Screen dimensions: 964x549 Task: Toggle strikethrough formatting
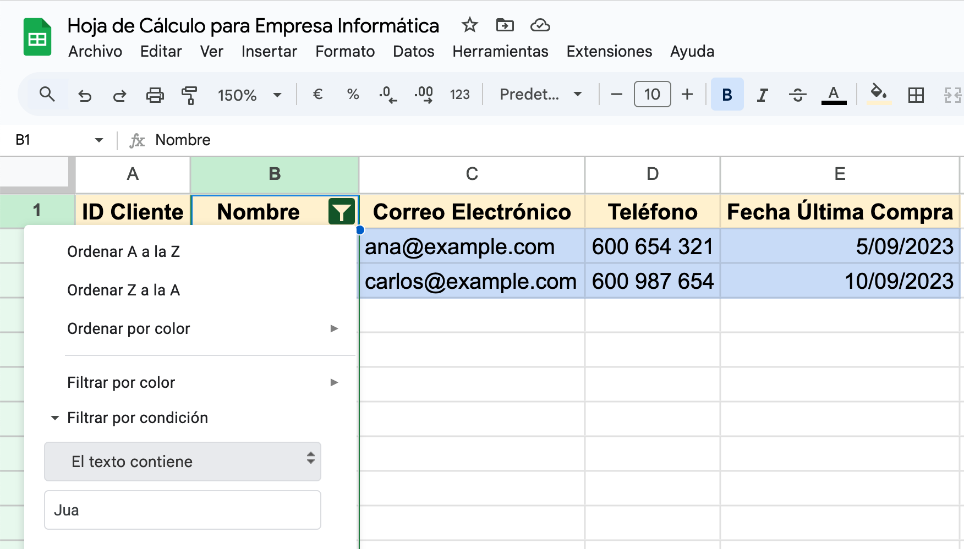point(797,95)
